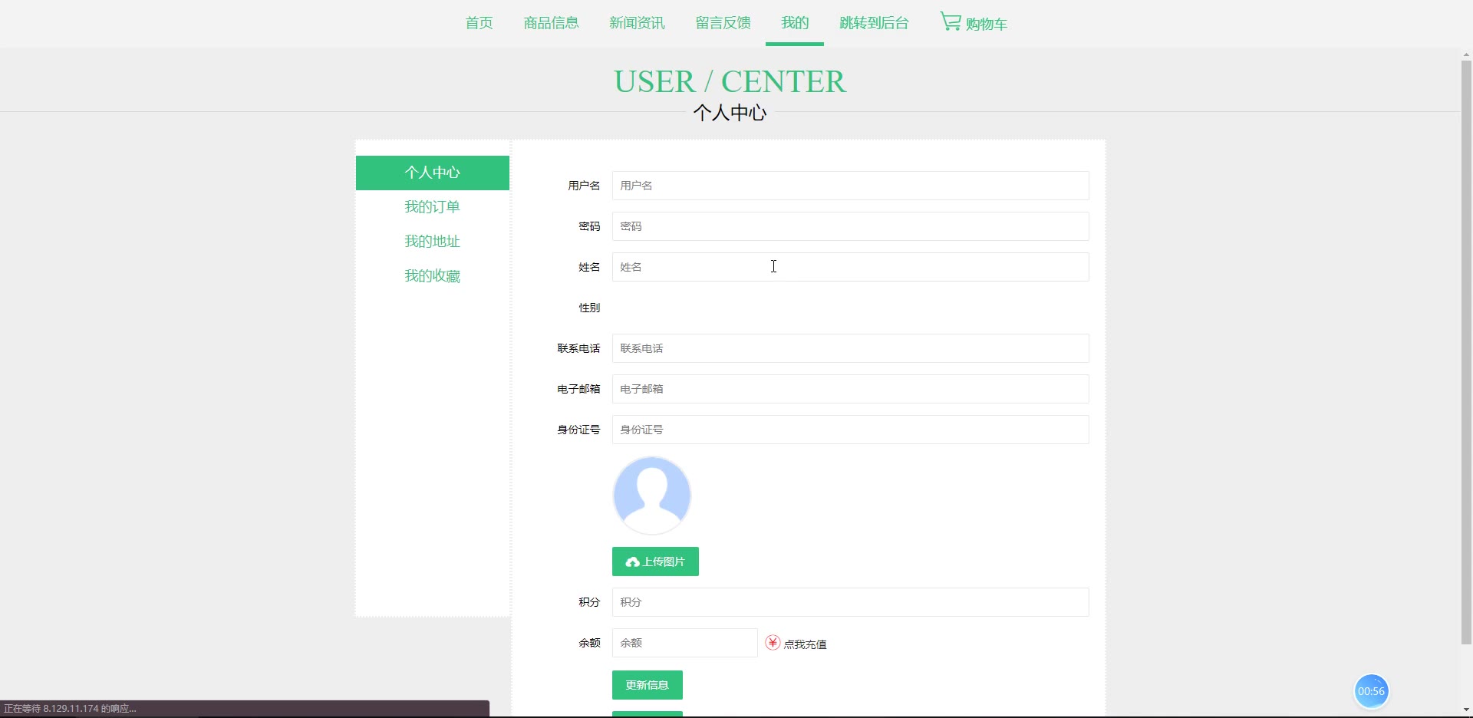1473x718 pixels.
Task: Click the 联系电话 field label
Action: [x=578, y=348]
